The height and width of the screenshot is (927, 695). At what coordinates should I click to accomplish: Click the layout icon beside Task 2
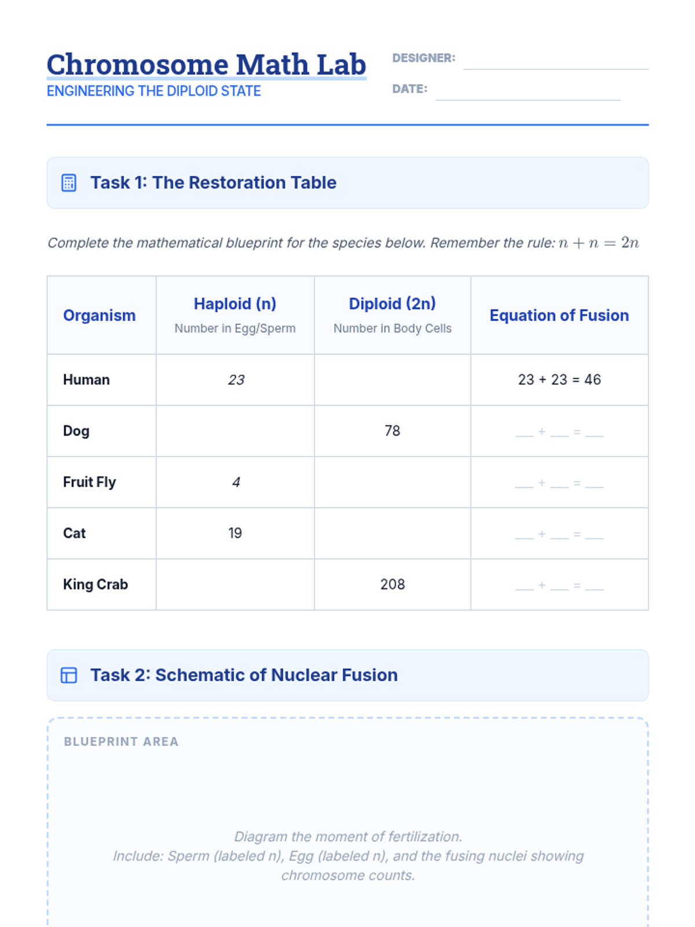[x=68, y=676]
